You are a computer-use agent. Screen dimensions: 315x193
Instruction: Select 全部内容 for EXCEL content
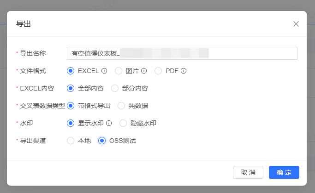[x=71, y=88]
